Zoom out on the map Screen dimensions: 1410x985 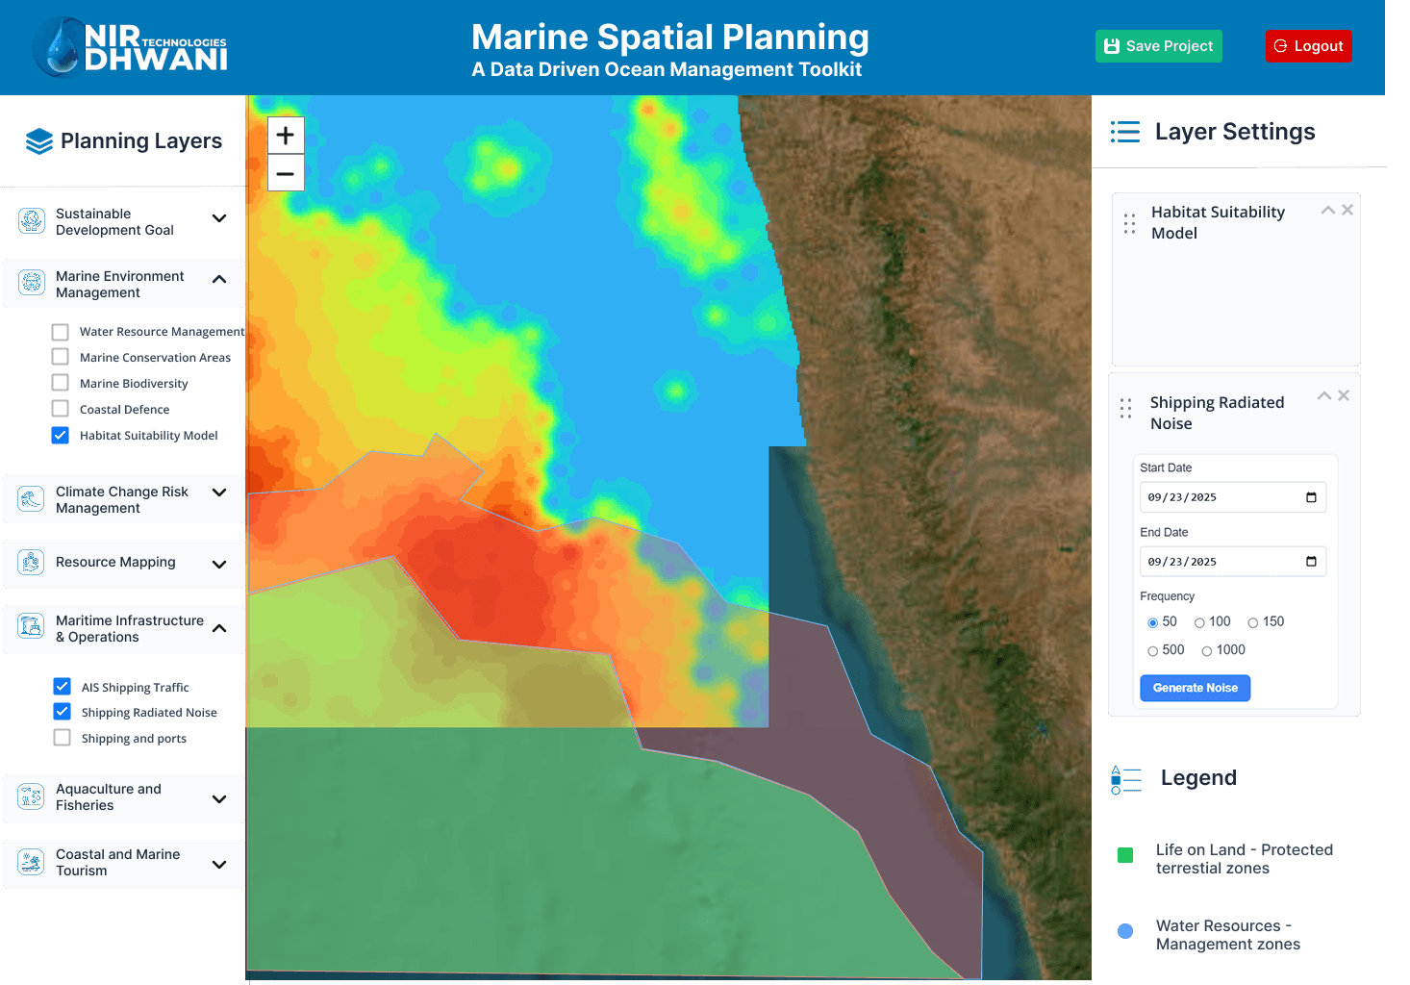click(x=286, y=174)
